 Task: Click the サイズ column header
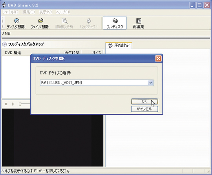93,52
